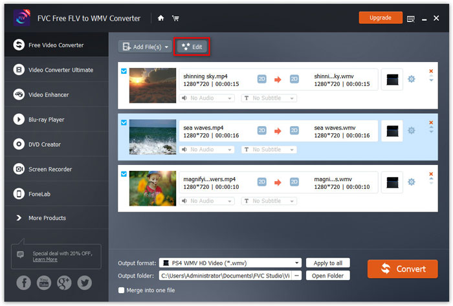
Task: Remove magnifyi...wers.mp4 with red X
Action: pos(431,174)
